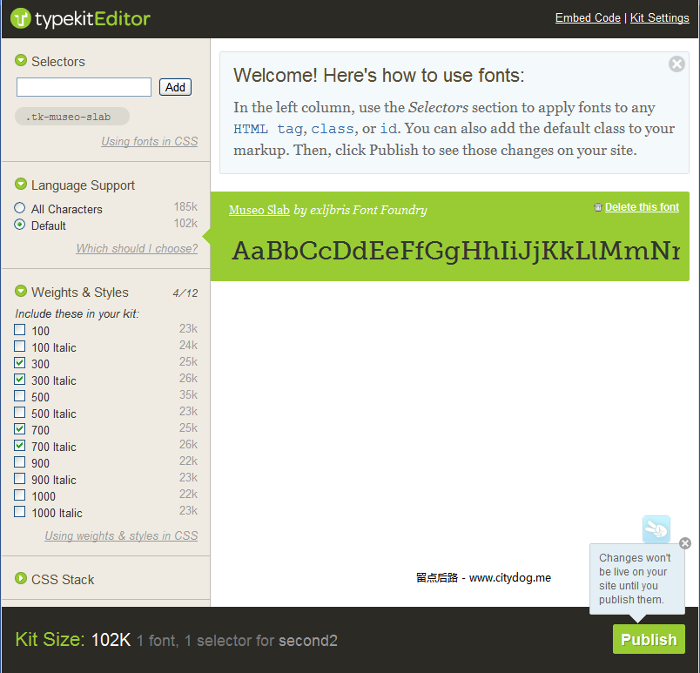Screen dimensions: 700x673
Task: Uncheck the 700 weight checkbox
Action: (x=20, y=429)
